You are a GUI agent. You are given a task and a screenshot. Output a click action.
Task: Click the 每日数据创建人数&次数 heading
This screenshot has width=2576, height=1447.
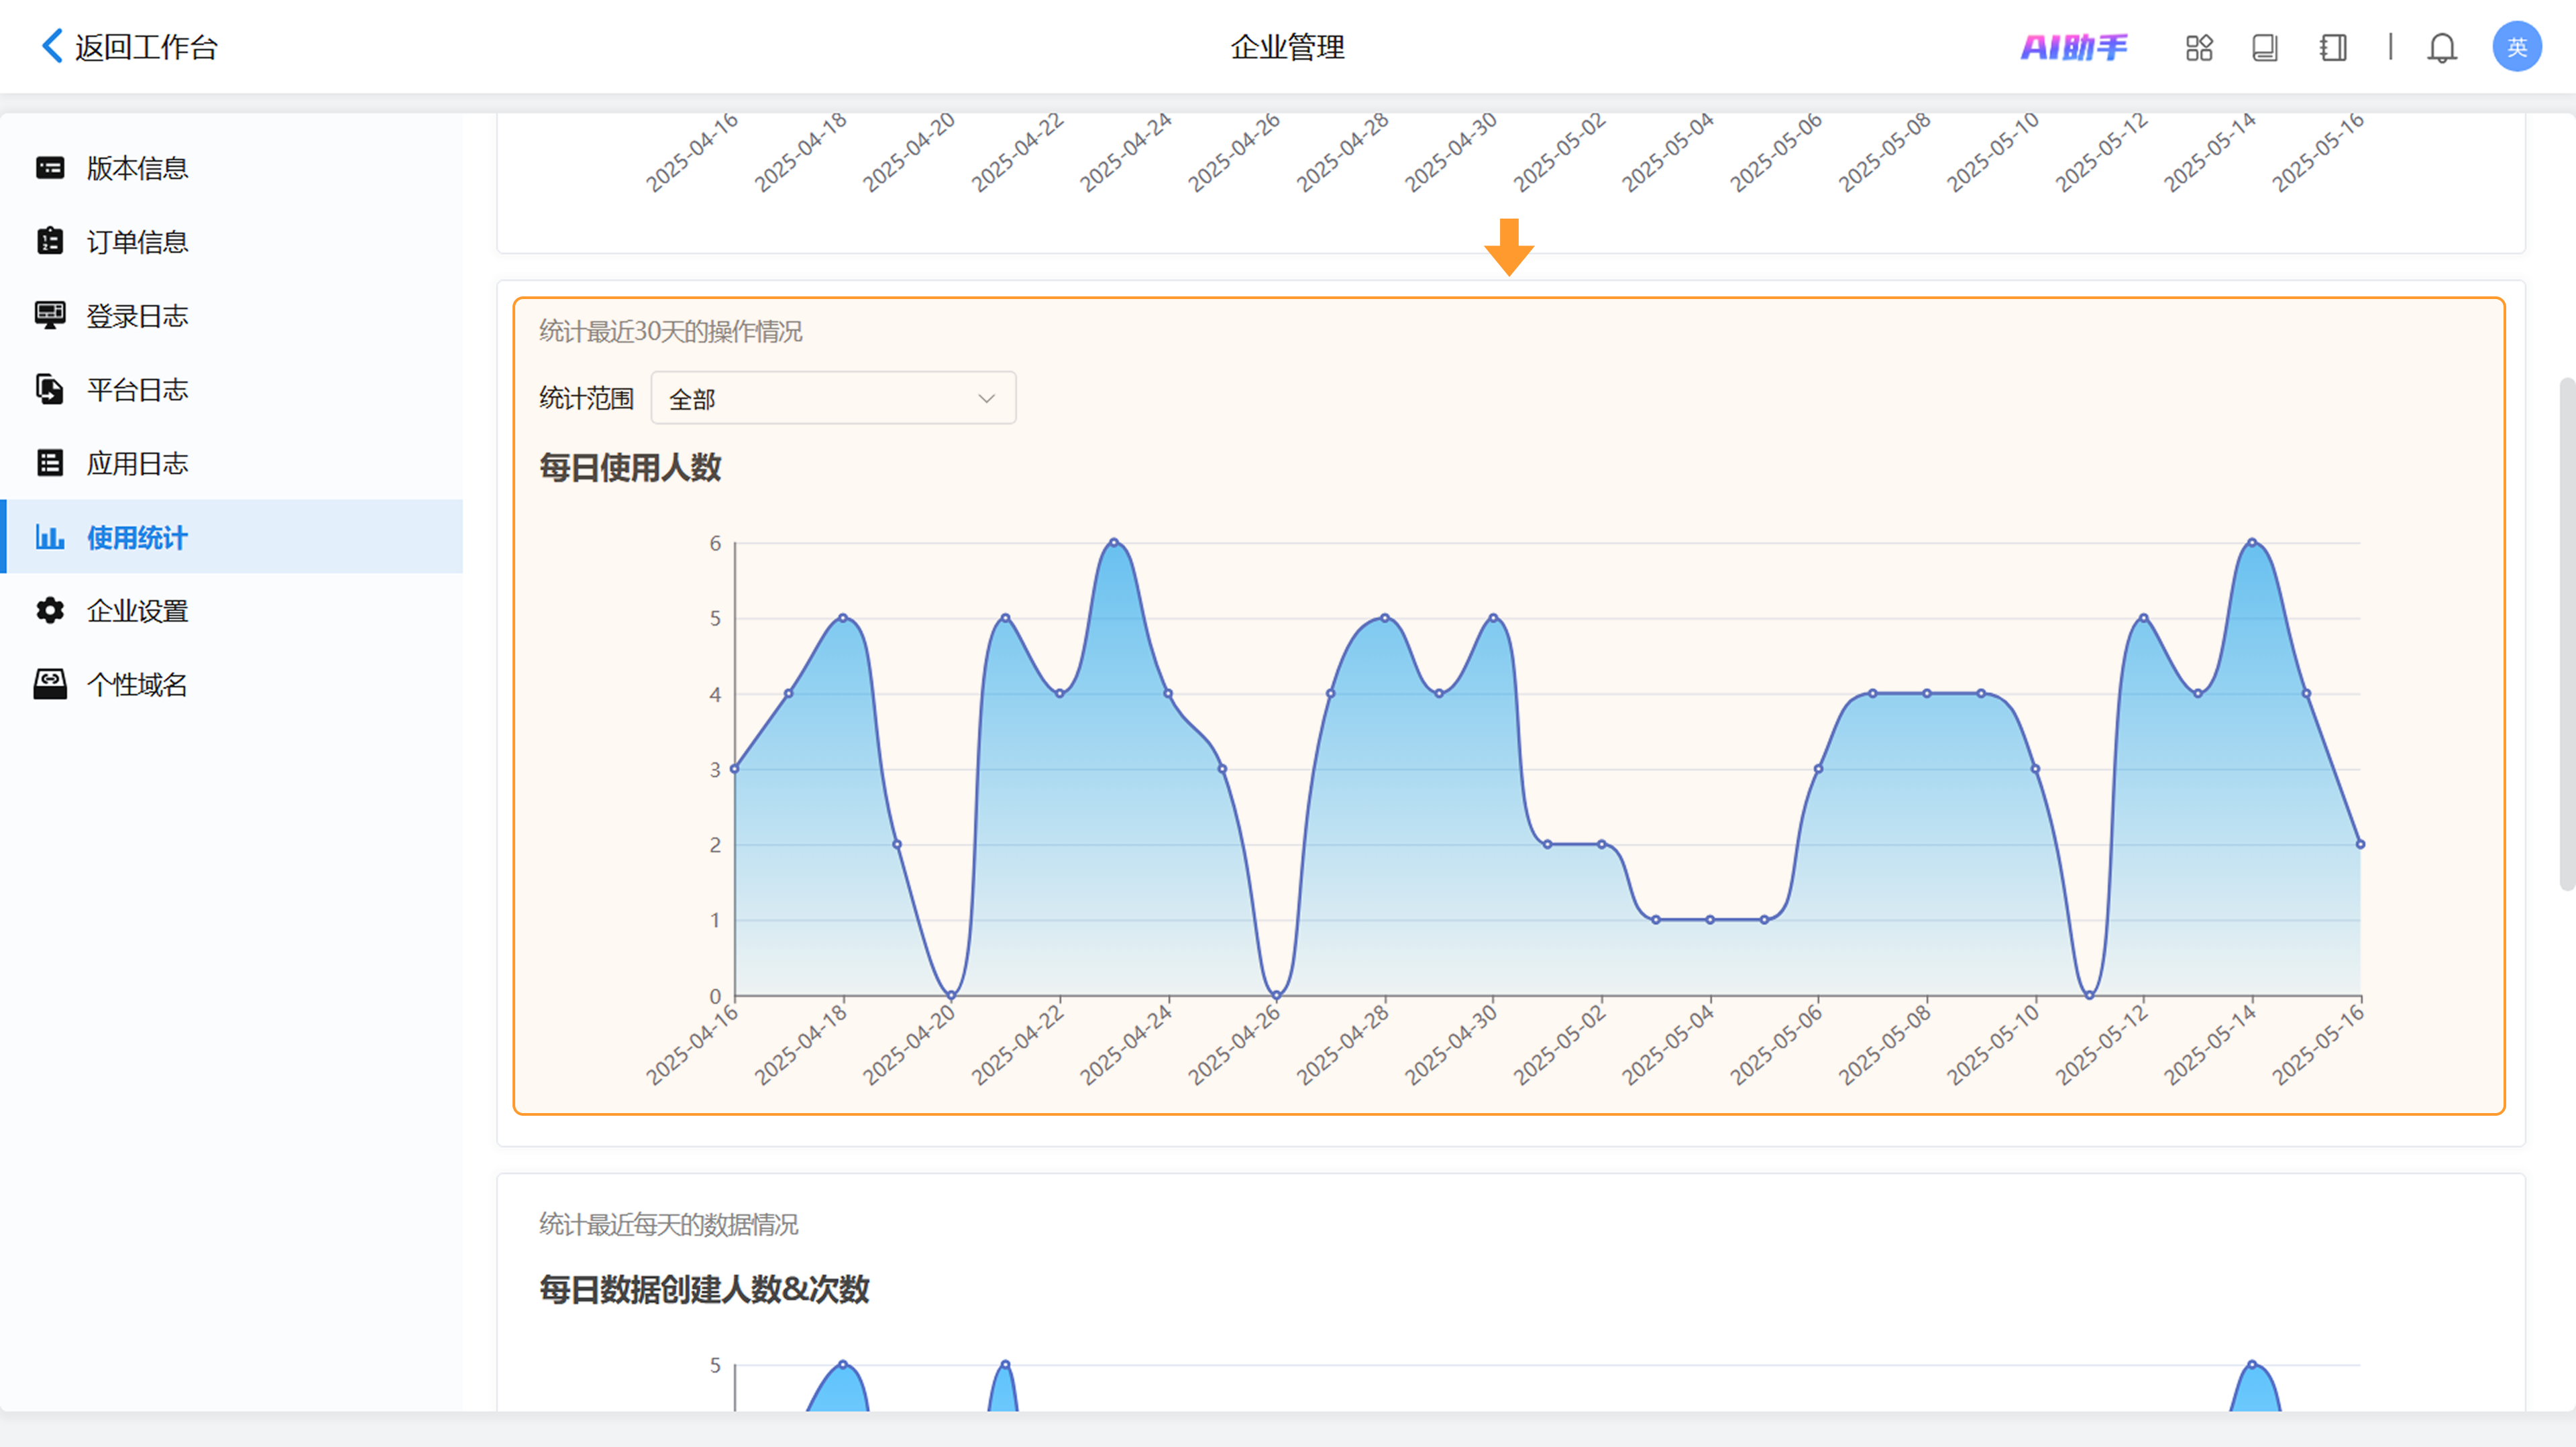[704, 1290]
